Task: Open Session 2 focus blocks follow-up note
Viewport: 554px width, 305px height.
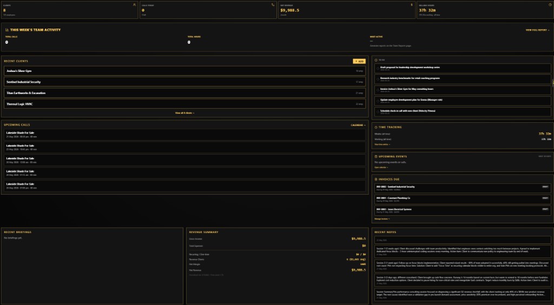Action: (x=463, y=266)
